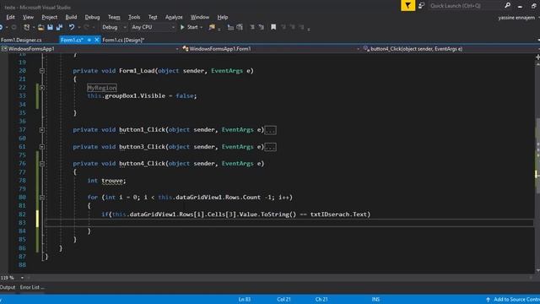Expand the MyRegion collapsed region
This screenshot has height=304, width=540.
42,88
